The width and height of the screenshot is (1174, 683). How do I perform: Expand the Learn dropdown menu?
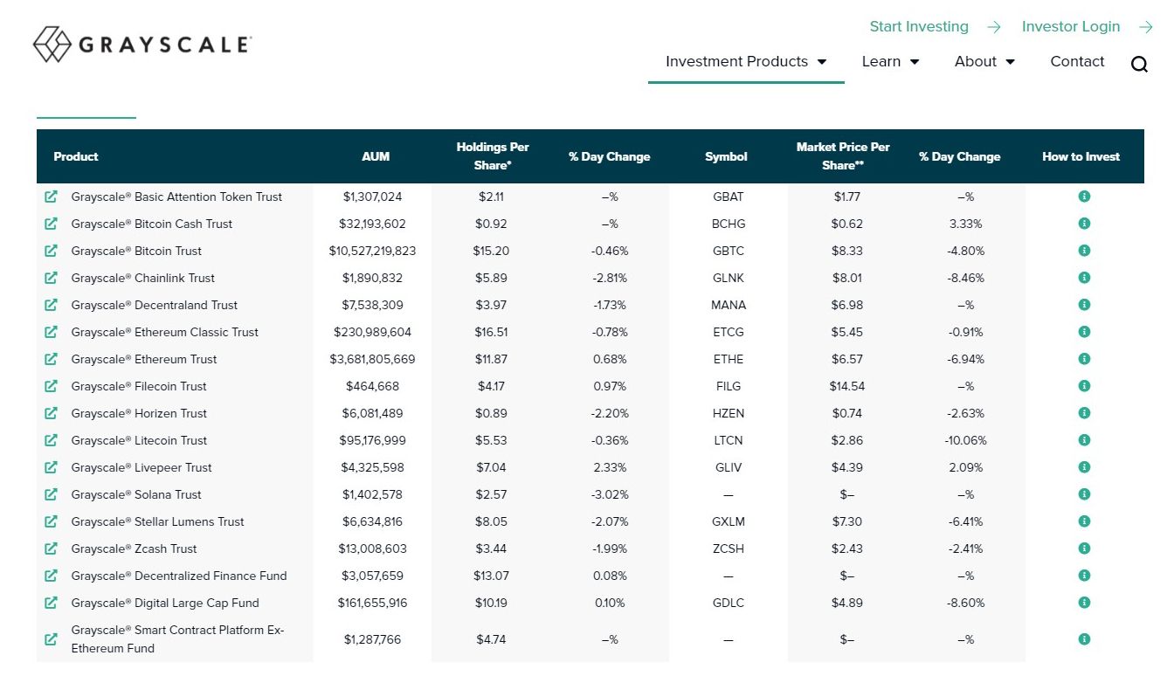click(x=890, y=61)
